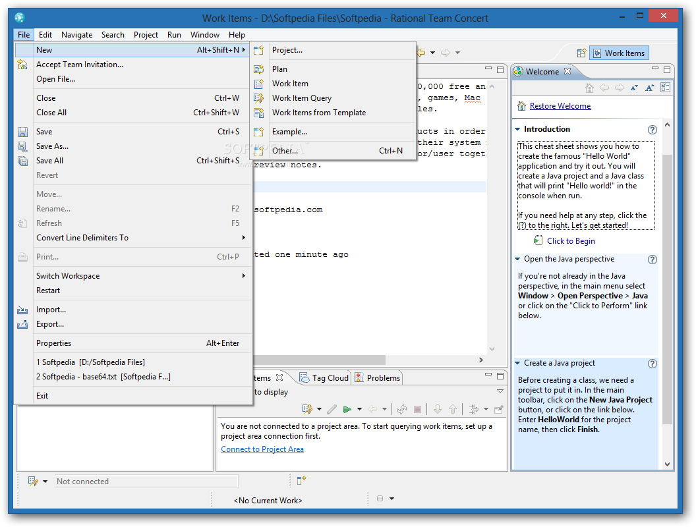
Task: Open the status bar dropdown near current work
Action: click(392, 499)
